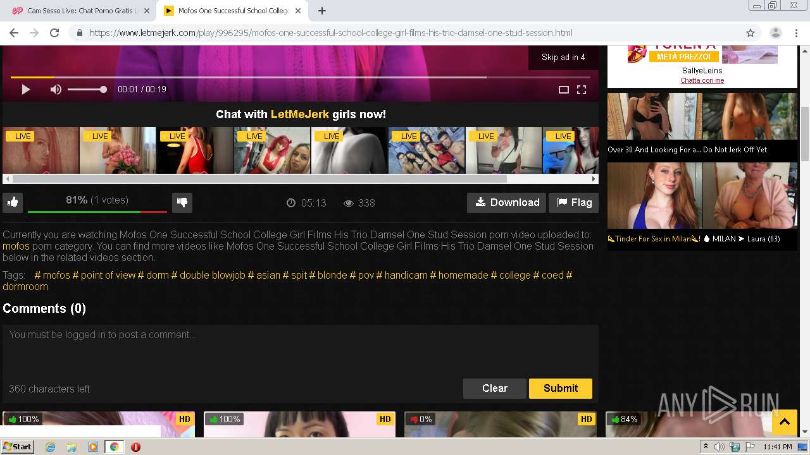The image size is (810, 455).
Task: Click the 81% rating bar
Action: [97, 212]
